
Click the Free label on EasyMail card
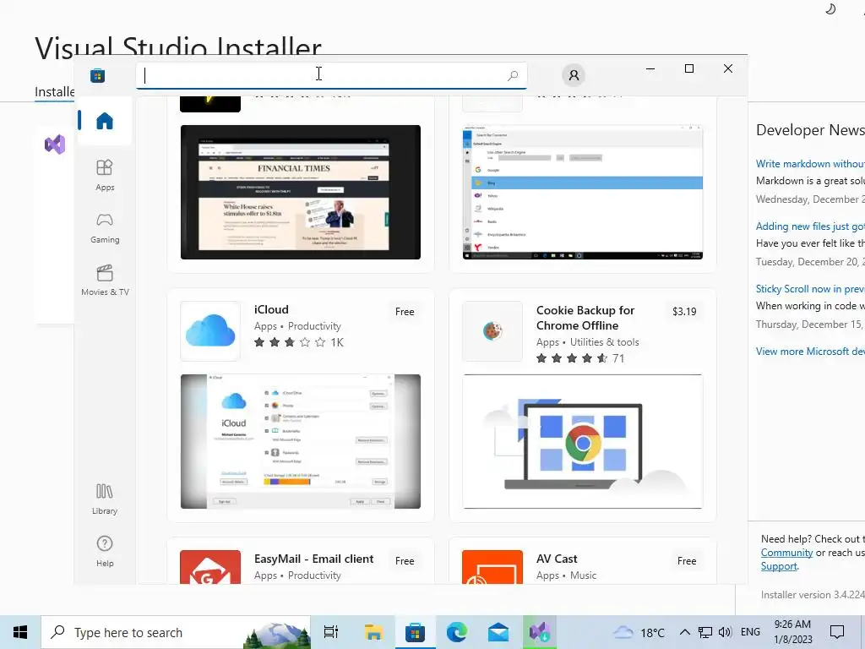point(405,561)
